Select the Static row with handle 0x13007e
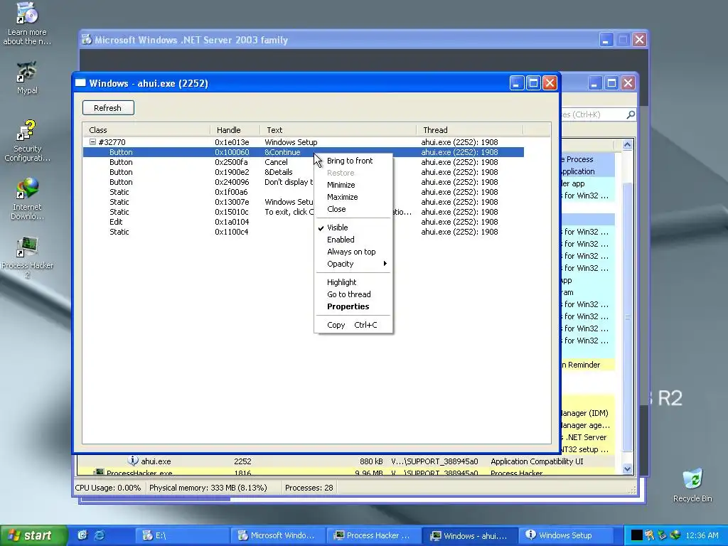The image size is (728, 546). tap(303, 202)
